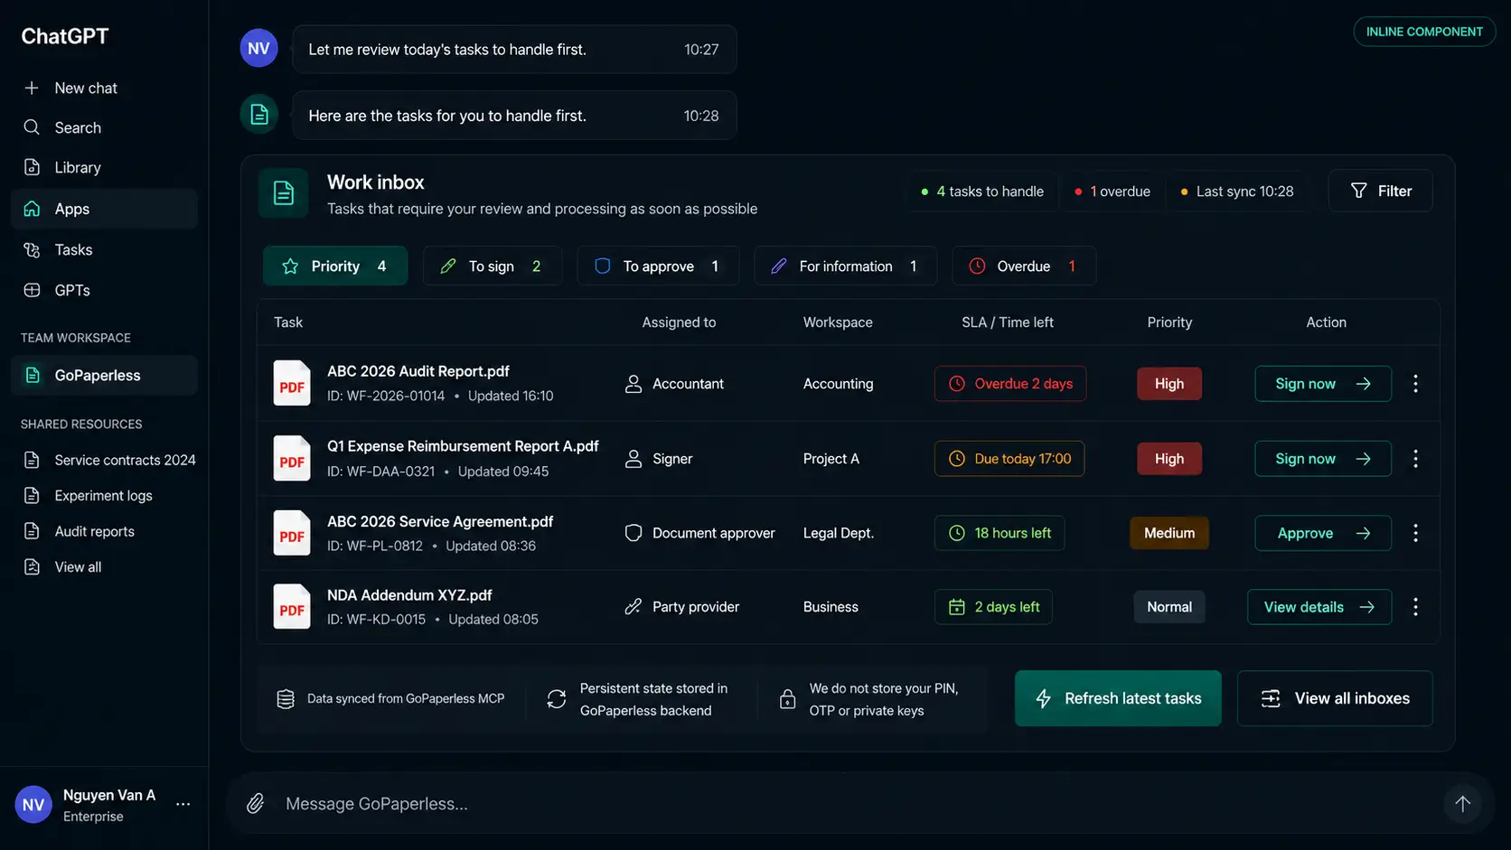Switch to the To sign tab
The width and height of the screenshot is (1511, 850).
pyautogui.click(x=493, y=266)
